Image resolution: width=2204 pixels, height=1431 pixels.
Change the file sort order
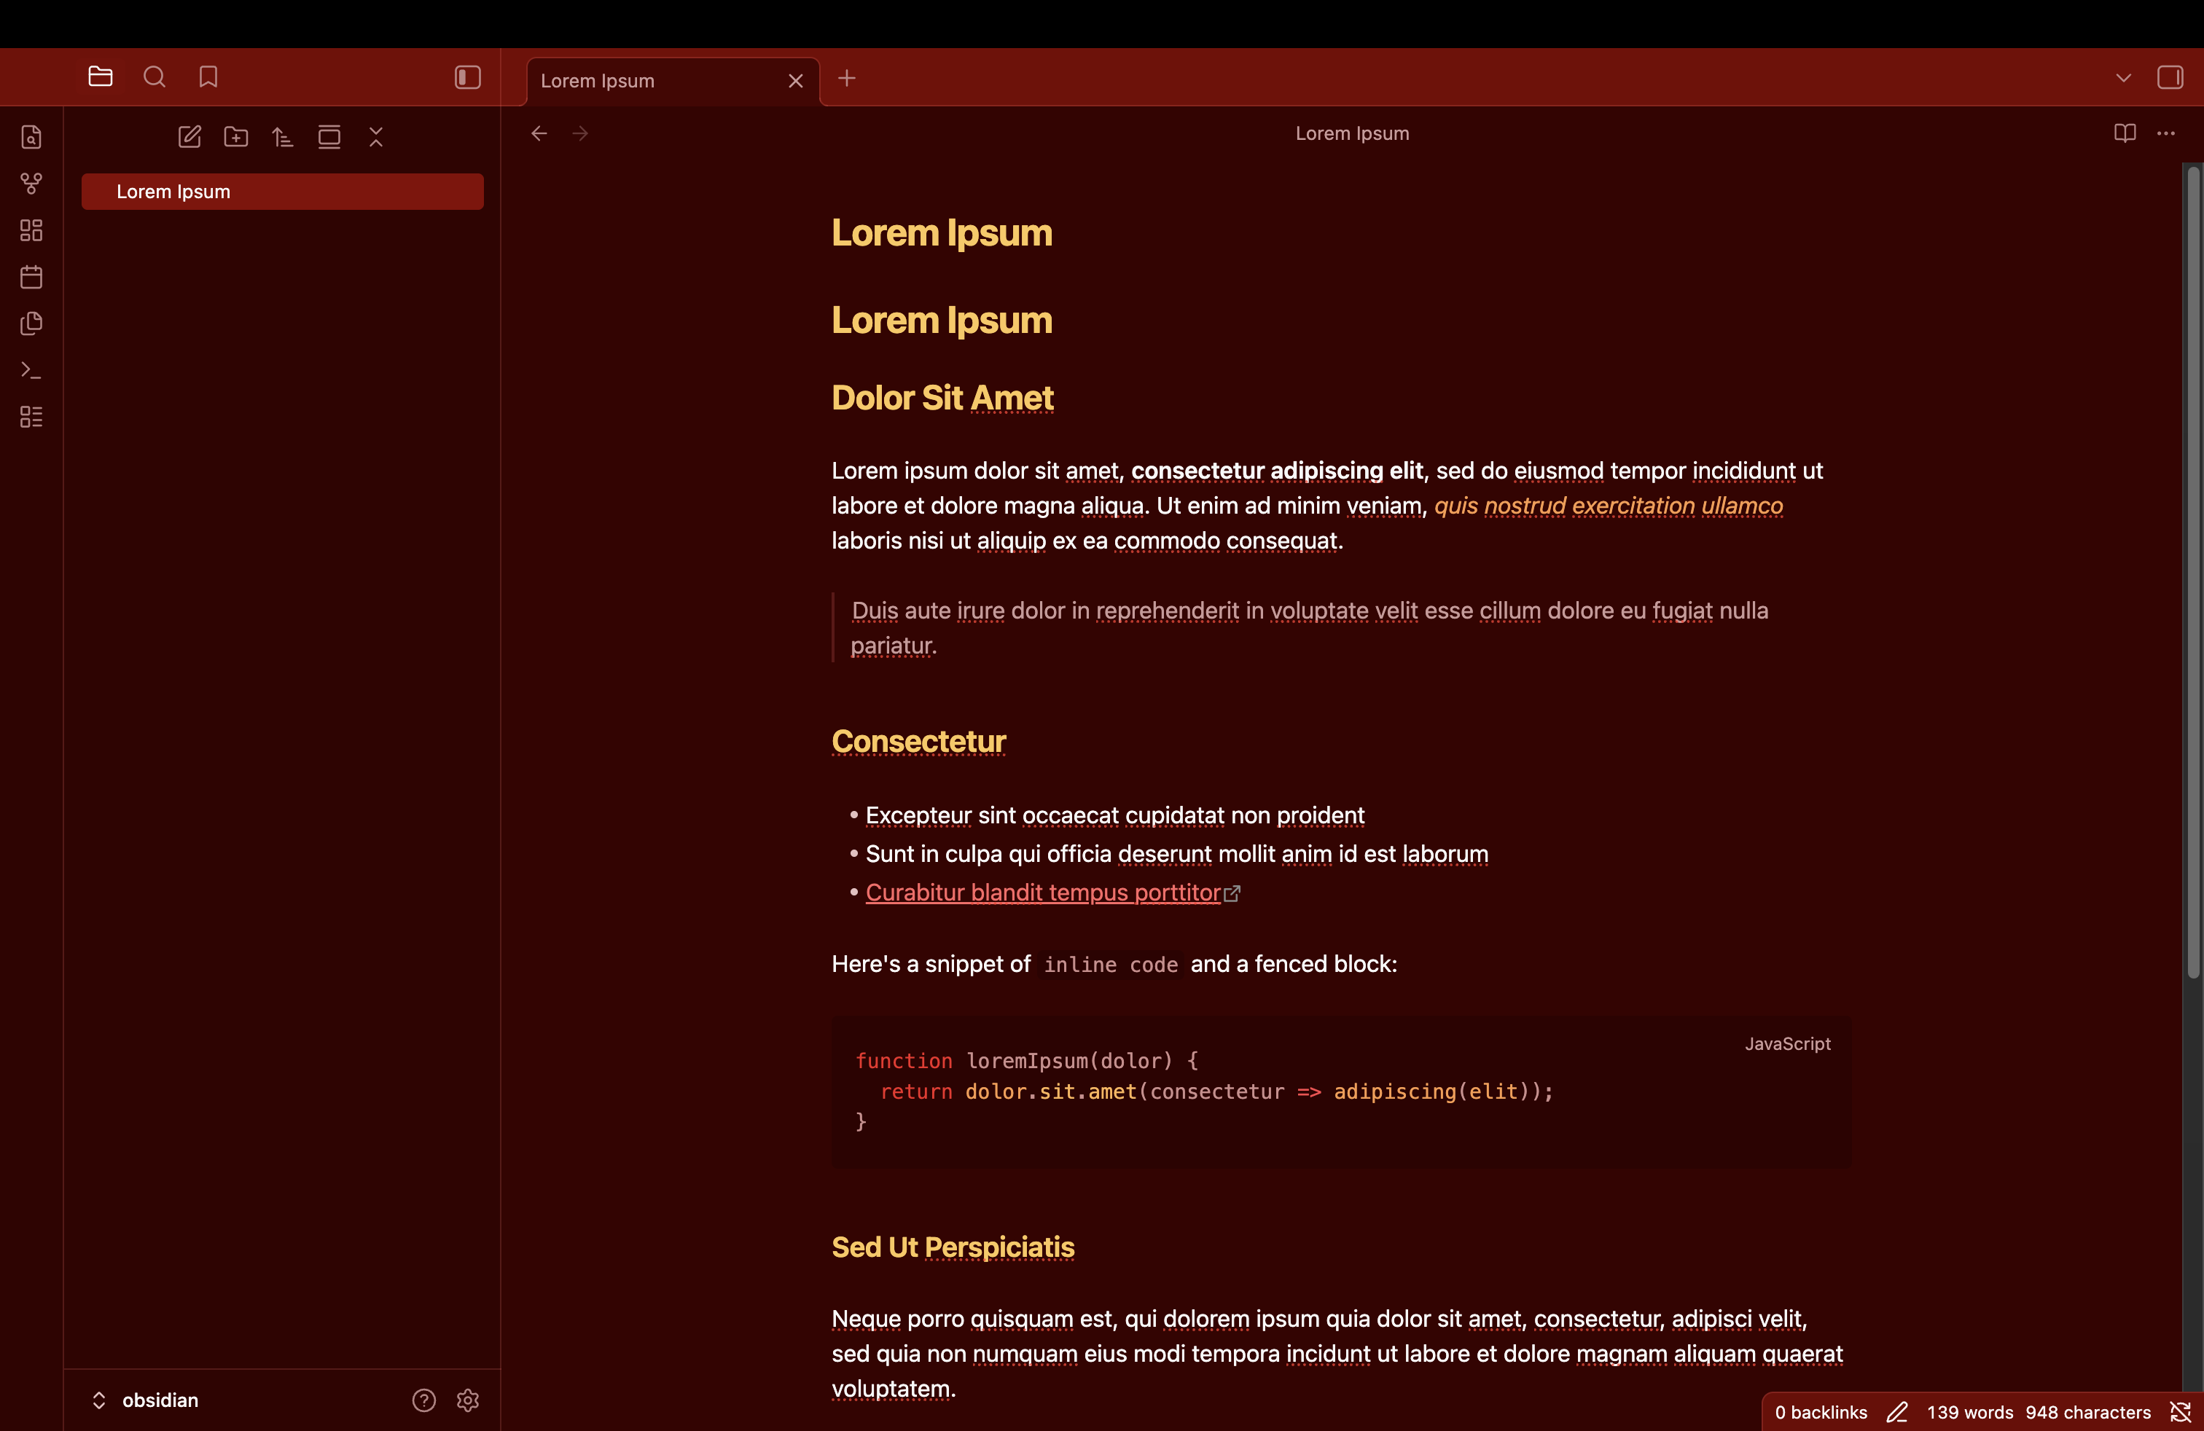pyautogui.click(x=283, y=137)
